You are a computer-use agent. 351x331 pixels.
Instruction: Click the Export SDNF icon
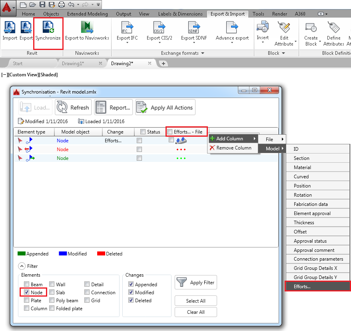tap(194, 27)
